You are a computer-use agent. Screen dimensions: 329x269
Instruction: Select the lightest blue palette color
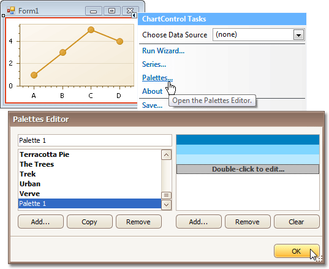tap(248, 159)
